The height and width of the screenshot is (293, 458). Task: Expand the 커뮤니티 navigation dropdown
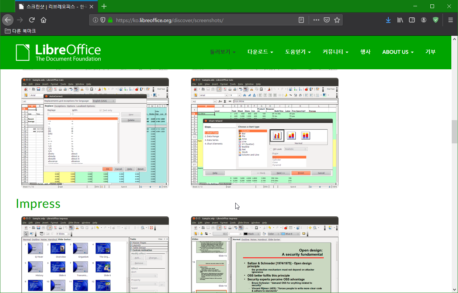tap(336, 52)
